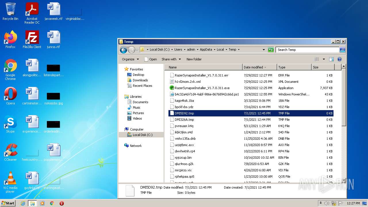
Task: Navigate to admin in the breadcrumb
Action: tap(191, 49)
